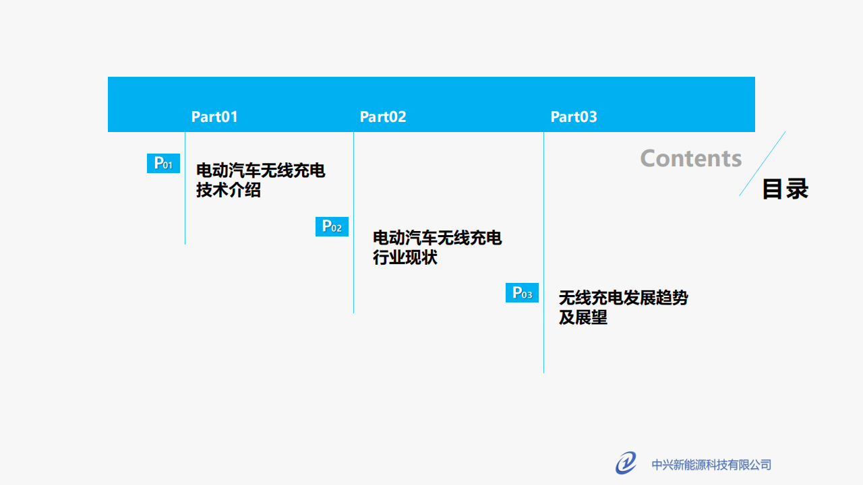863x485 pixels.
Task: Click the company name 中兴新能源科技有限公司
Action: pyautogui.click(x=711, y=465)
